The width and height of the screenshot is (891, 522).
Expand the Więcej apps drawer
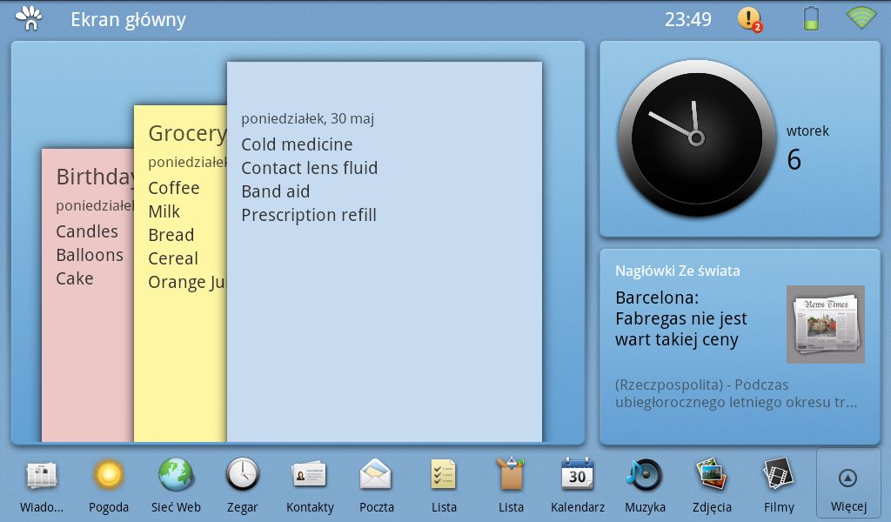[x=848, y=484]
